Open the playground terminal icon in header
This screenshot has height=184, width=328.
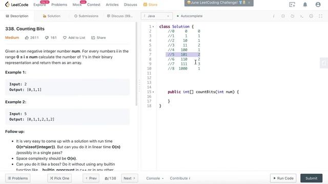292,5
